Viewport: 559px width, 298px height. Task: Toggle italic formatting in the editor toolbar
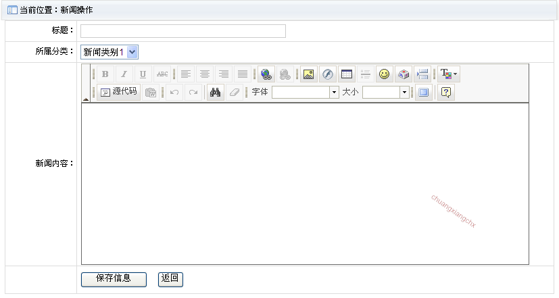[x=124, y=74]
